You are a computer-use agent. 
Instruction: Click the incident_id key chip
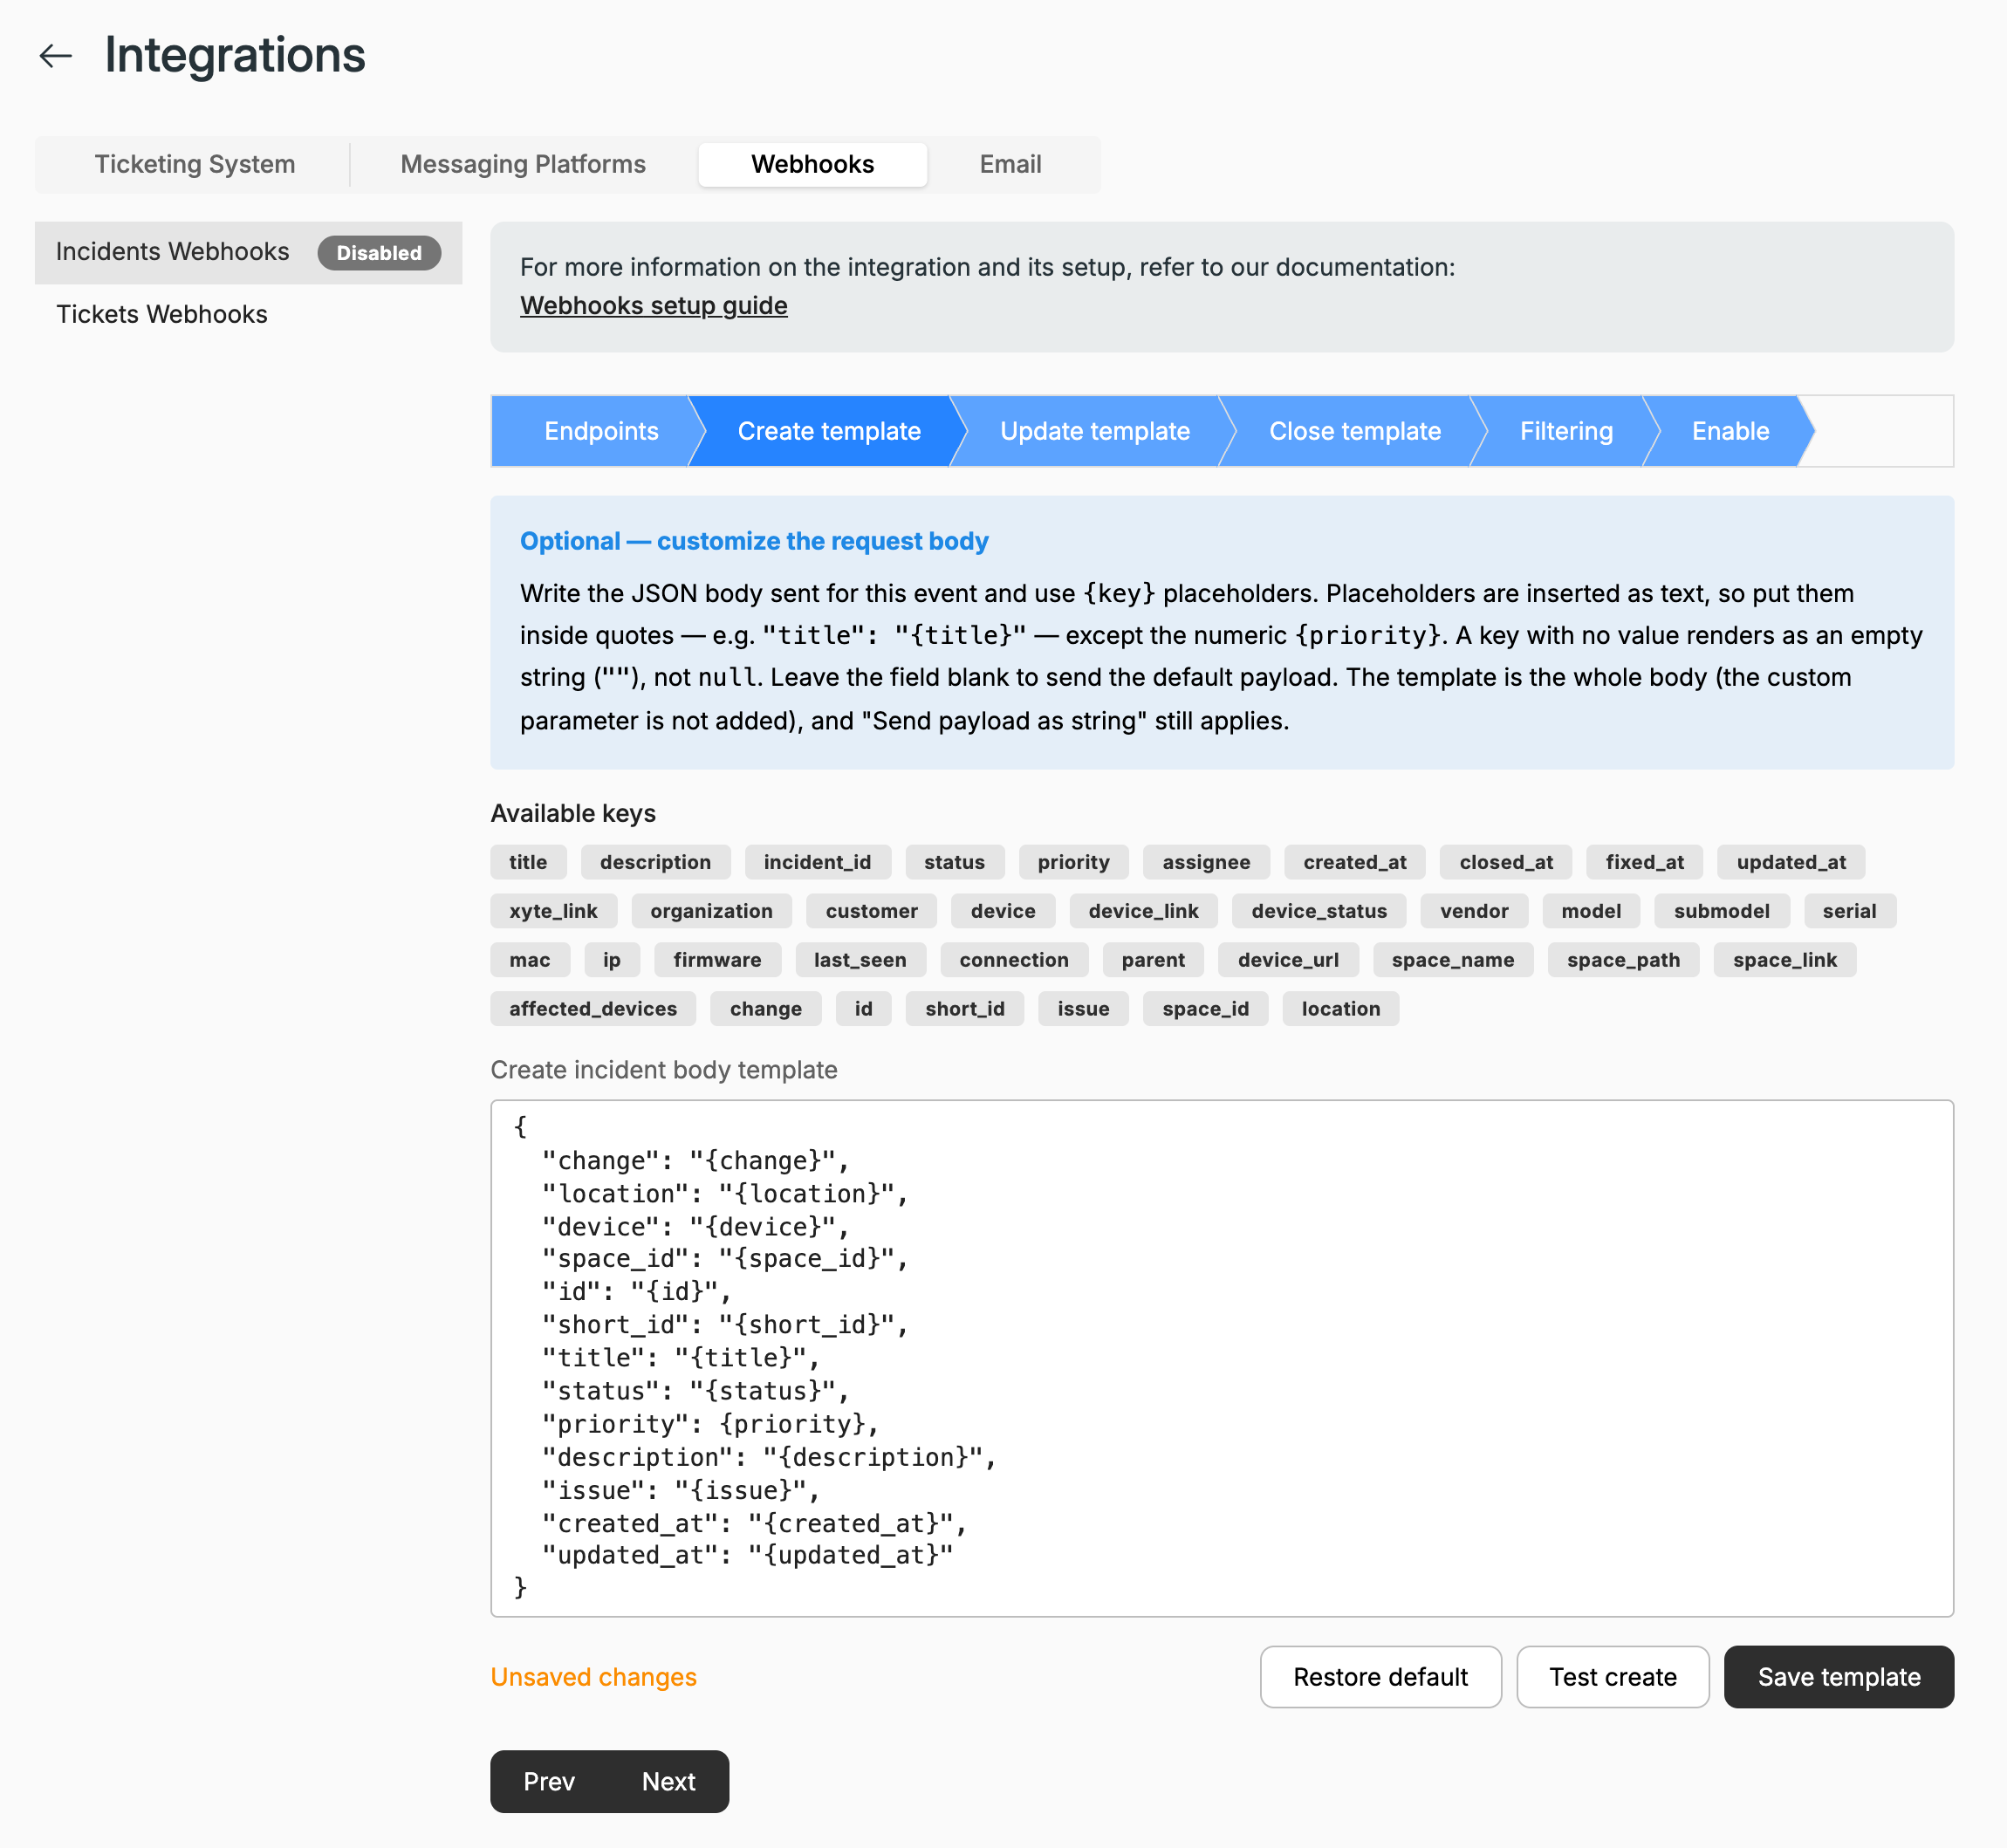point(817,862)
